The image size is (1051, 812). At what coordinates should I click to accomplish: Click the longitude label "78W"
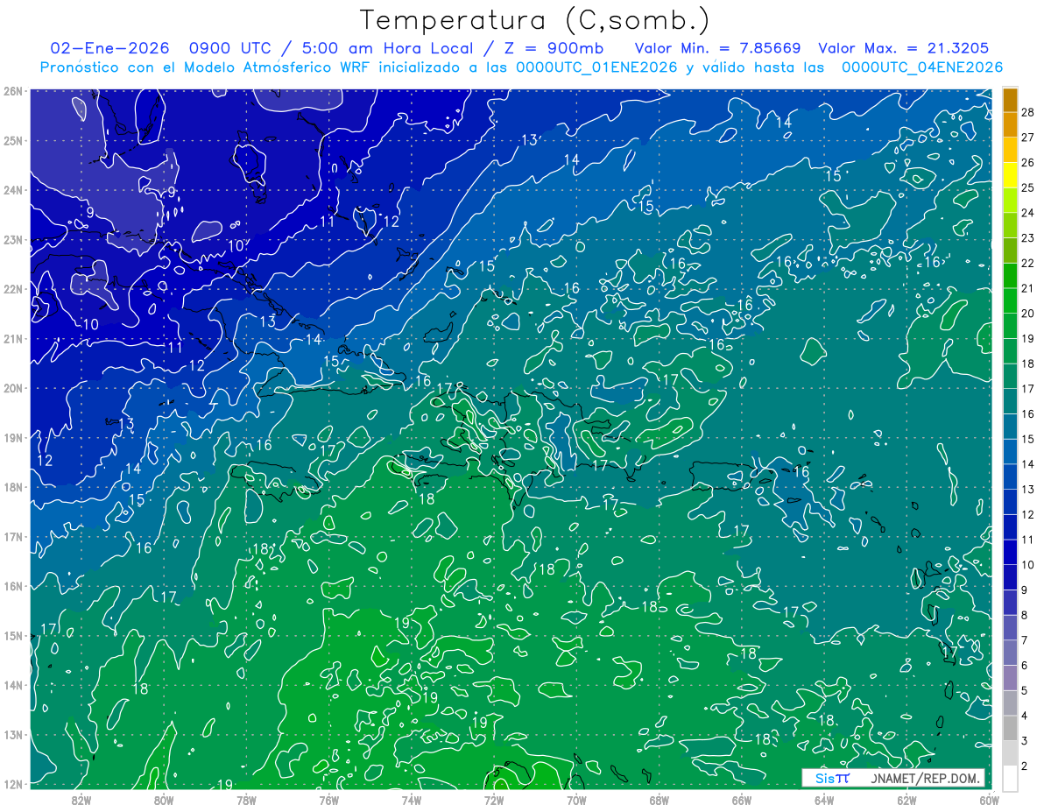coord(246,799)
